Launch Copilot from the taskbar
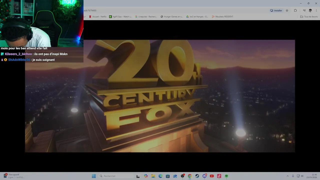The image size is (320, 180). click(x=146, y=176)
